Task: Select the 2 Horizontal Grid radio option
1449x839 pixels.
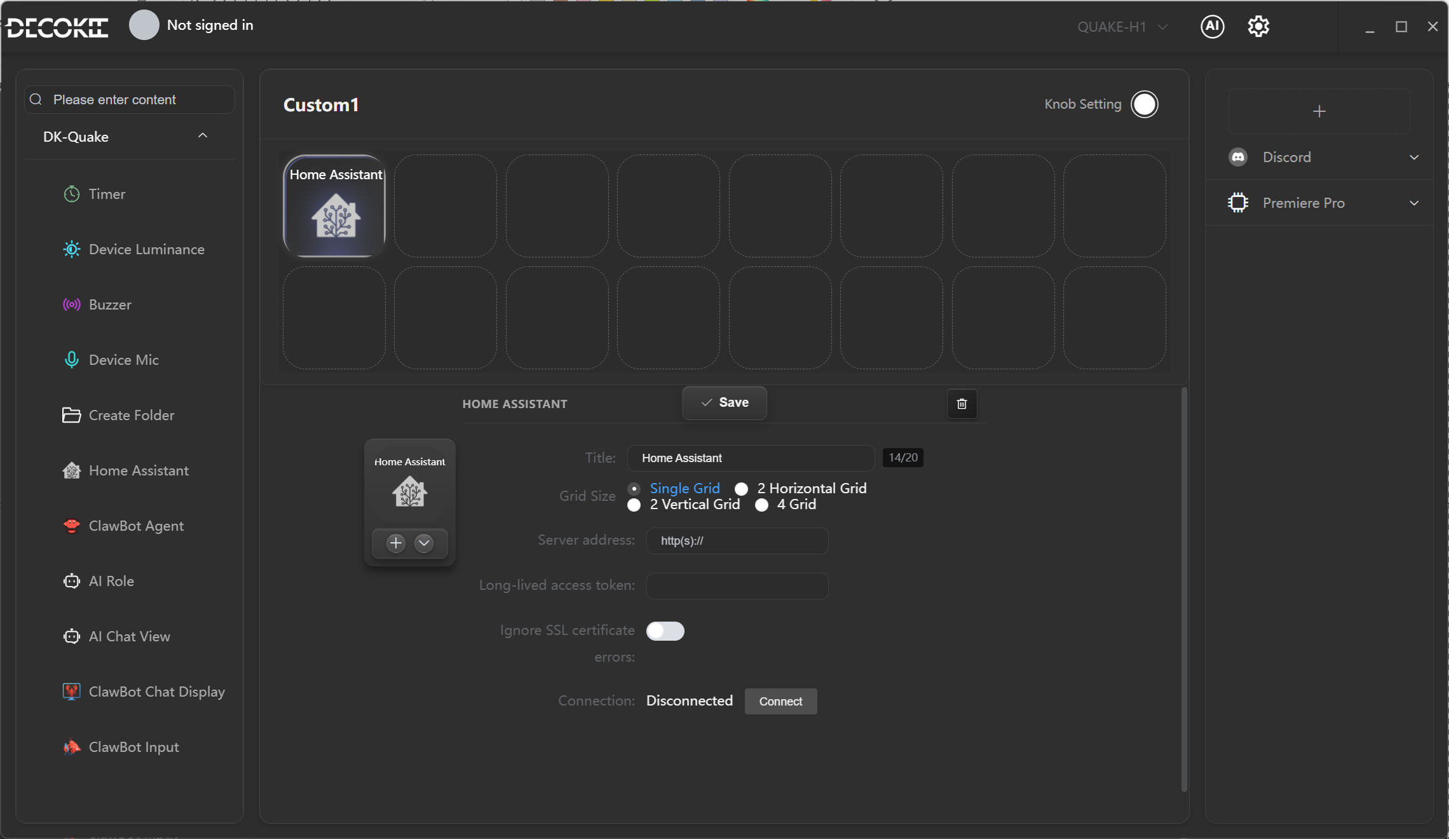Action: point(742,489)
